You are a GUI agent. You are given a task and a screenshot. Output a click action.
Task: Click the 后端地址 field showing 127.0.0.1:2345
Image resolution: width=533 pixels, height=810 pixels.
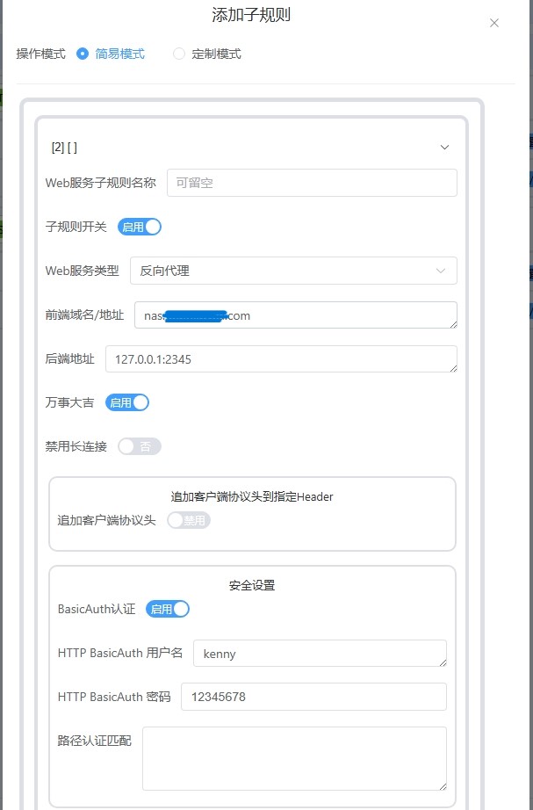point(281,359)
